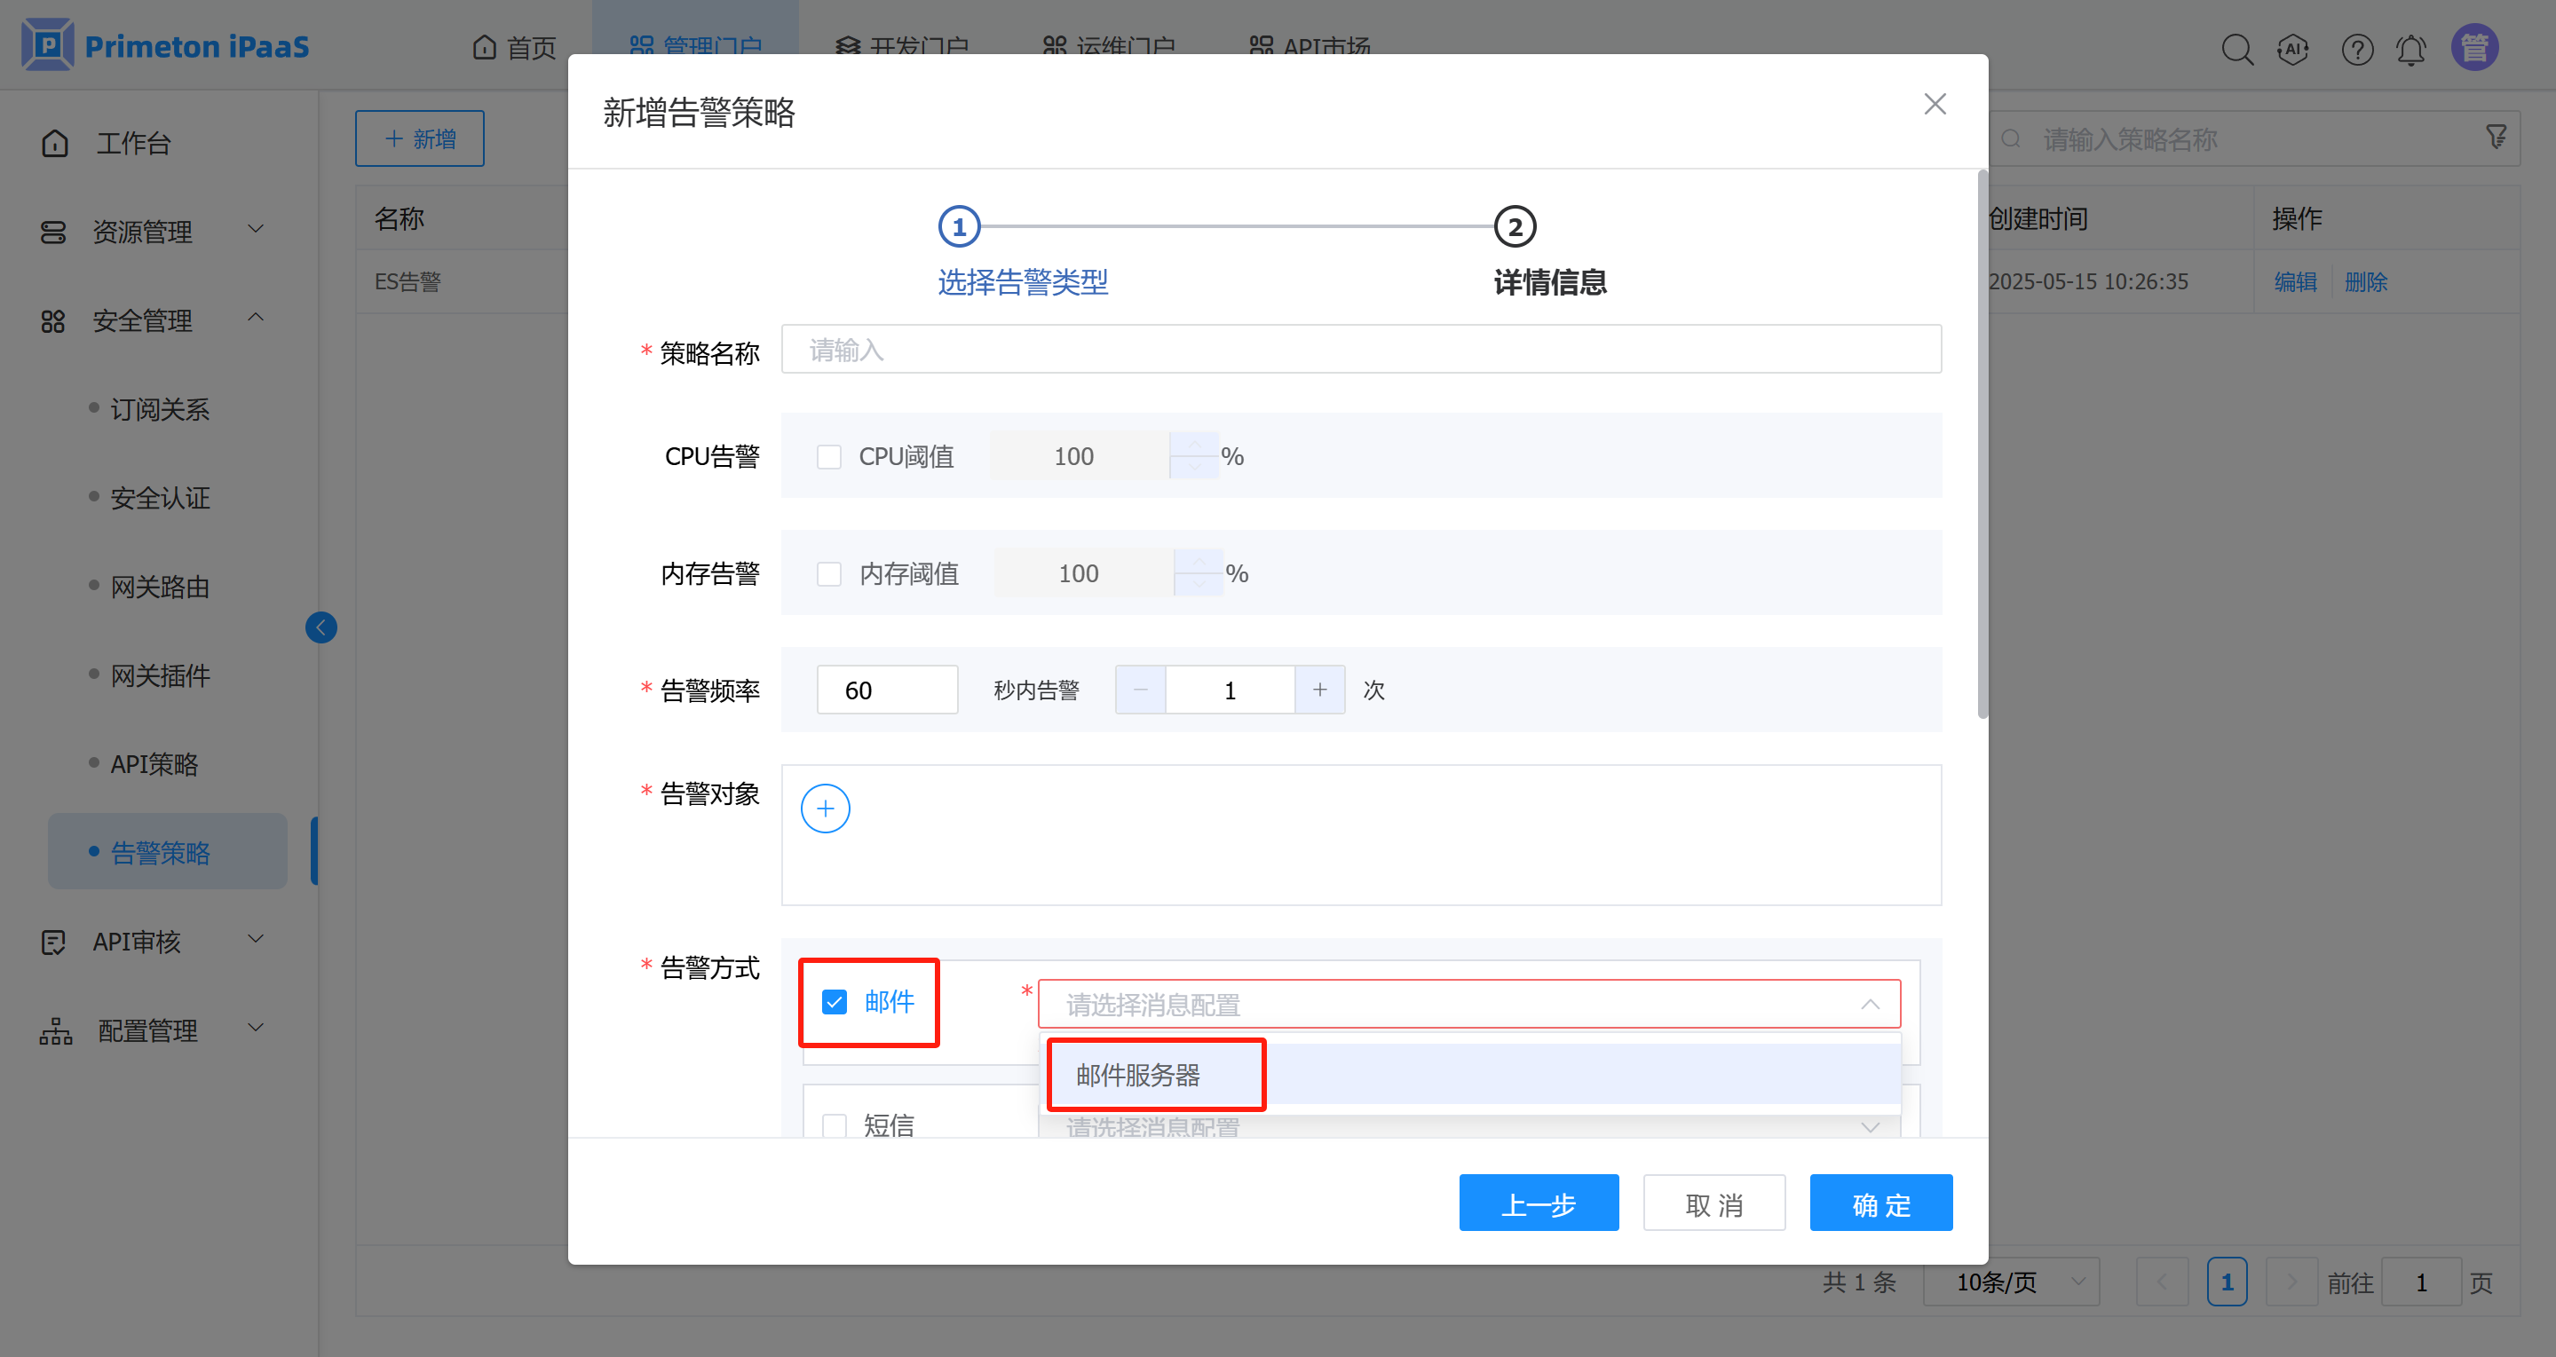Image resolution: width=2556 pixels, height=1357 pixels.
Task: Uncheck the 邮件 alert method checkbox
Action: coord(835,1002)
